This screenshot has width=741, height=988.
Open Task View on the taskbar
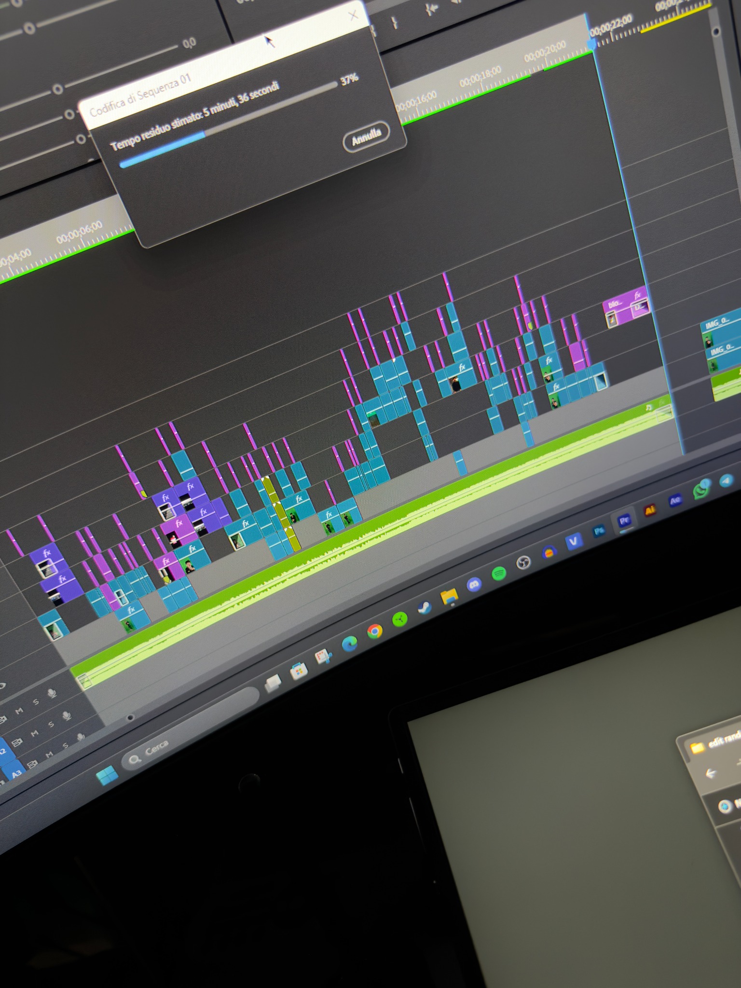[273, 683]
